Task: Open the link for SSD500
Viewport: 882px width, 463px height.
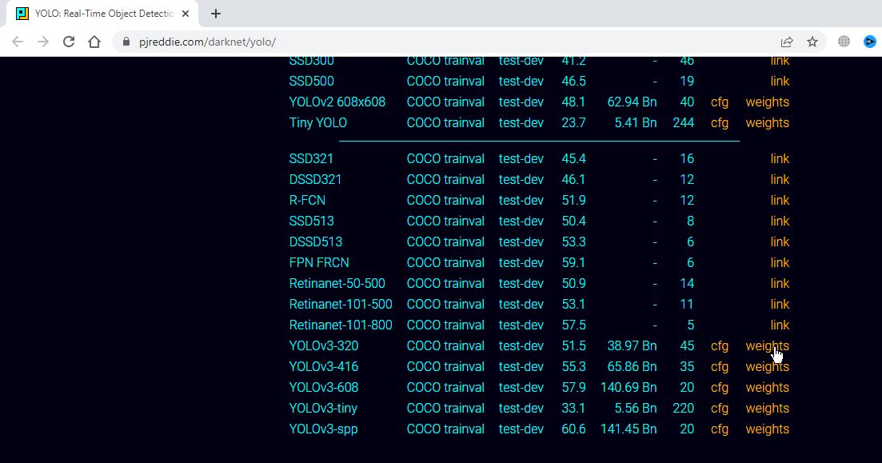Action: (780, 81)
